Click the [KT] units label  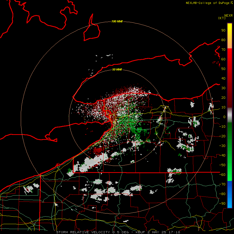pos(222,18)
